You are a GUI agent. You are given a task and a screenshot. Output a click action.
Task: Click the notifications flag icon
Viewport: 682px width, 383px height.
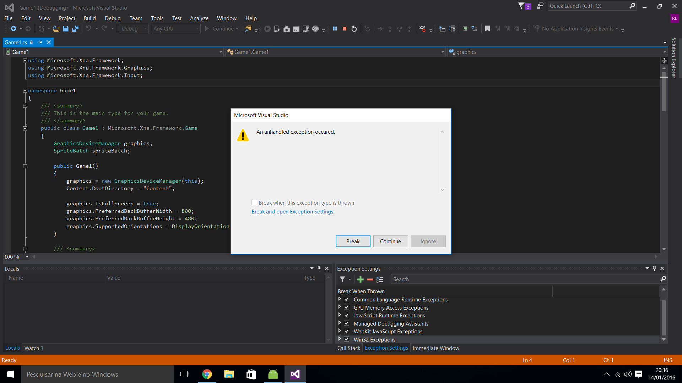point(521,6)
